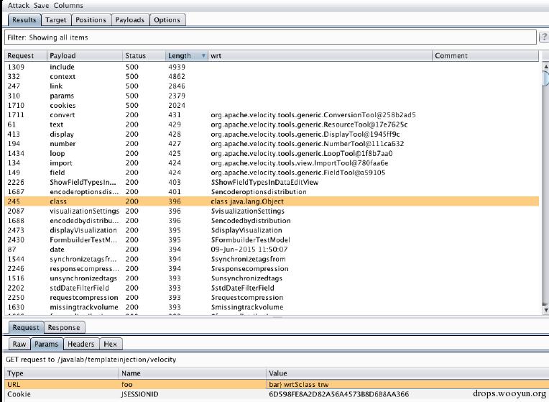The height and width of the screenshot is (402, 549).
Task: Switch to the Positions tab
Action: coord(91,19)
